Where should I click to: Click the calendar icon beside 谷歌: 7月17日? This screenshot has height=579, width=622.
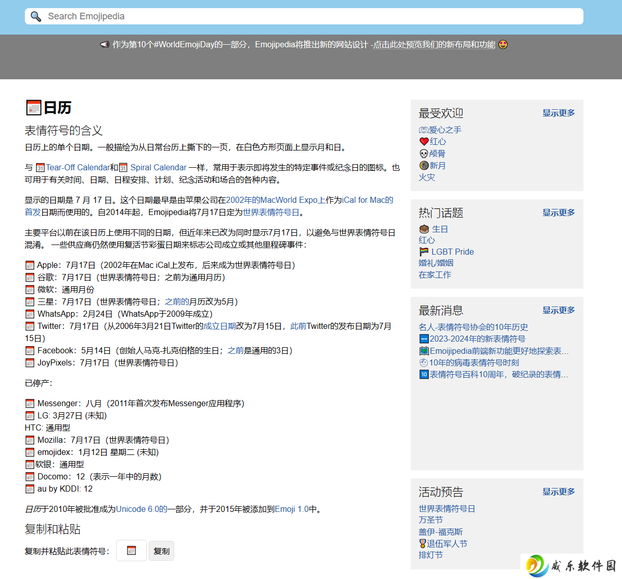tap(30, 278)
